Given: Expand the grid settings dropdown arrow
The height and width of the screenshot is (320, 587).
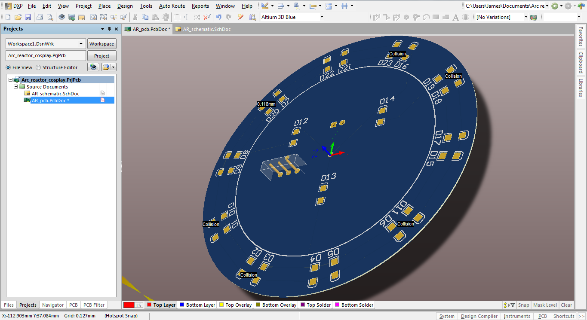Looking at the screenshot, I should tap(352, 6).
